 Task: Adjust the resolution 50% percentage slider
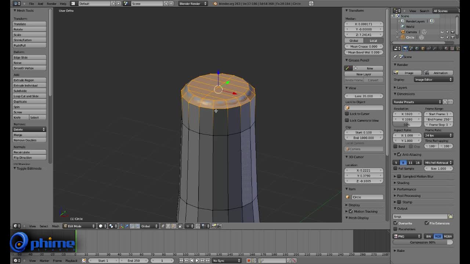click(x=407, y=125)
